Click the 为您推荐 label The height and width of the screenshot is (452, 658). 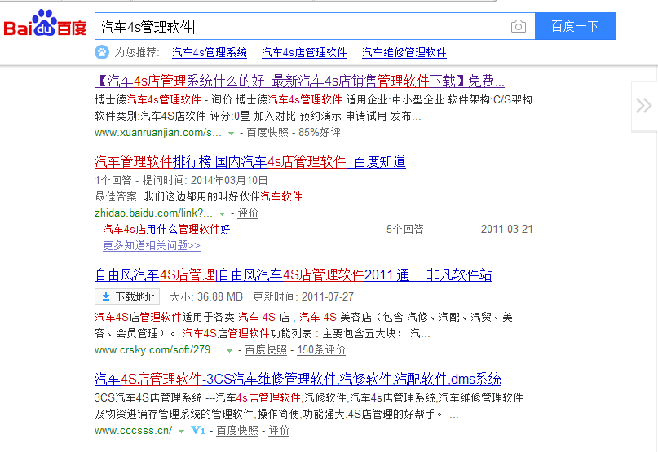coord(136,52)
